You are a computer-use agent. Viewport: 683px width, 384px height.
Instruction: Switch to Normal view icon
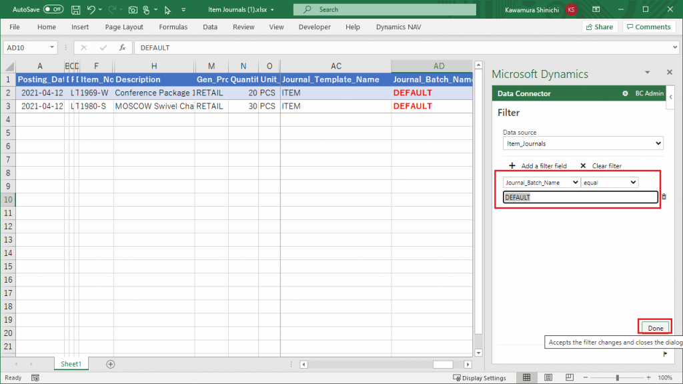point(527,377)
